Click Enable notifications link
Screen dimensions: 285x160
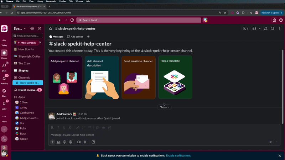point(178,156)
